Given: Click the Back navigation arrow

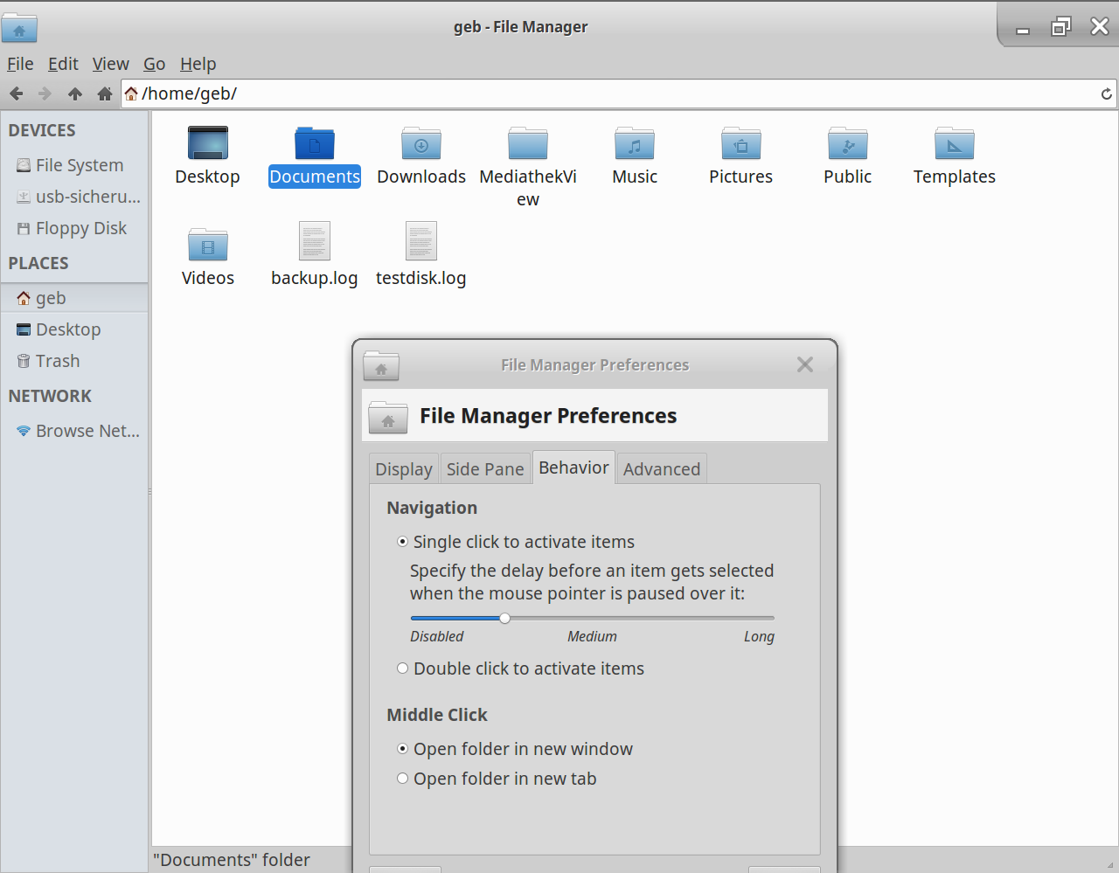Looking at the screenshot, I should [17, 94].
